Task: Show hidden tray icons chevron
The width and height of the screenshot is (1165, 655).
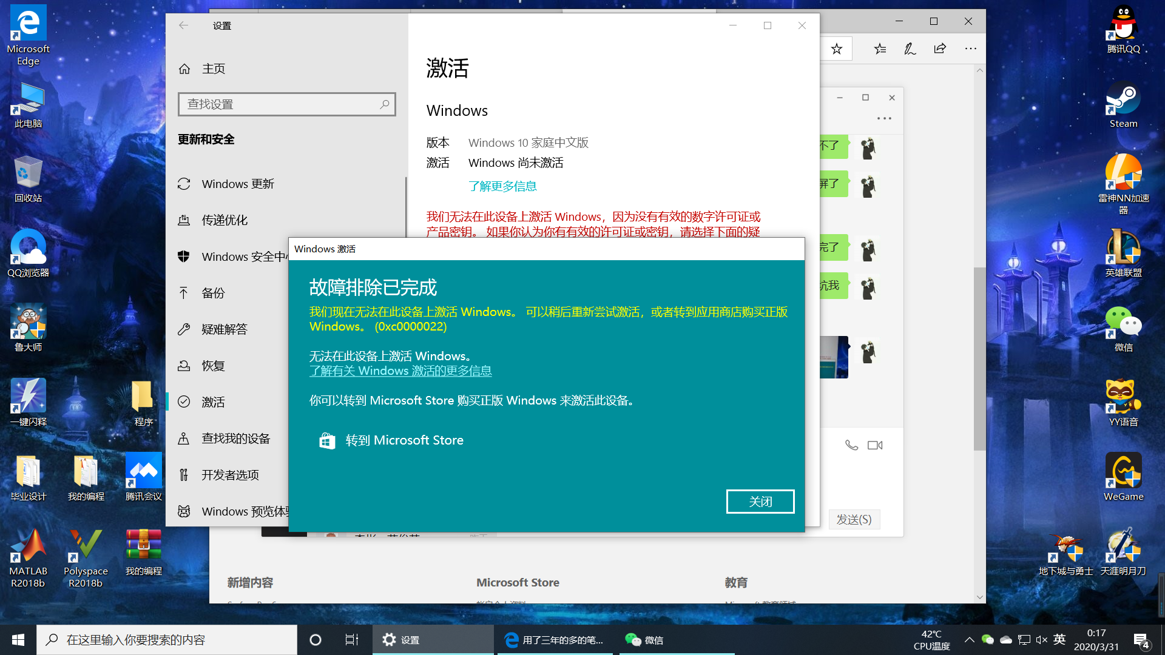Action: click(x=969, y=640)
